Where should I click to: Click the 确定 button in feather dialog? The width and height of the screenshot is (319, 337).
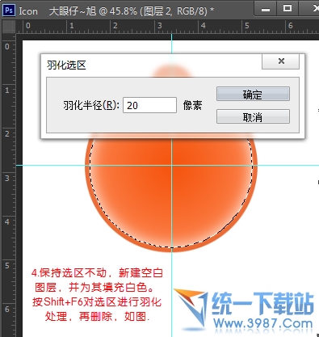[253, 94]
